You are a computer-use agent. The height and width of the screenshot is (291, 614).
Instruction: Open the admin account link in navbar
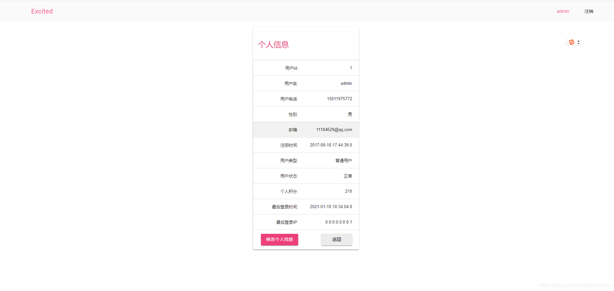tap(563, 11)
